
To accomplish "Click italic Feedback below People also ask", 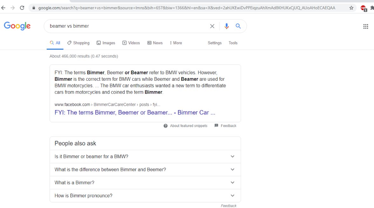I will [228, 206].
